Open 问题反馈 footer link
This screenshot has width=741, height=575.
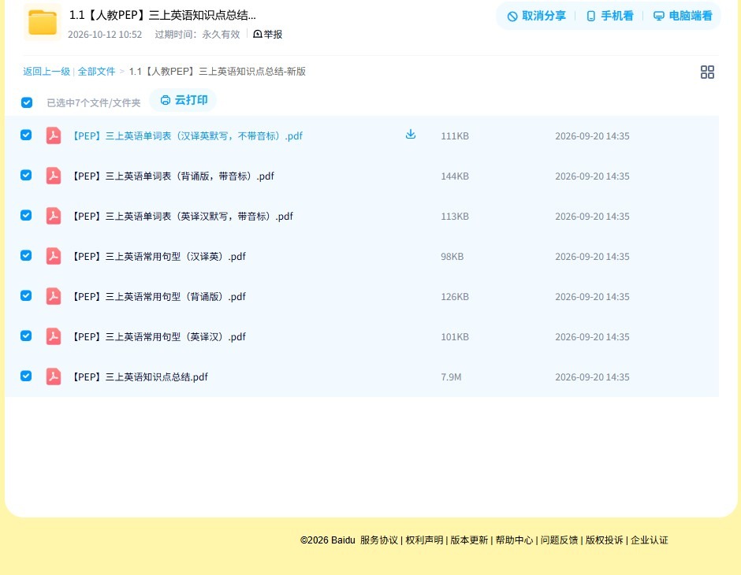[559, 540]
